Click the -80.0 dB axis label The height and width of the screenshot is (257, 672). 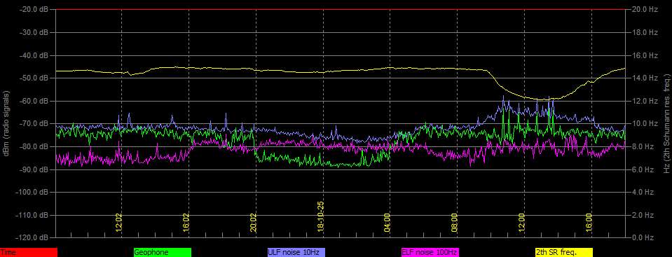(34, 146)
